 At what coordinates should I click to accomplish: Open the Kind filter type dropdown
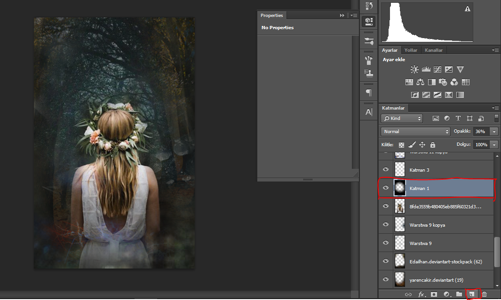[402, 118]
